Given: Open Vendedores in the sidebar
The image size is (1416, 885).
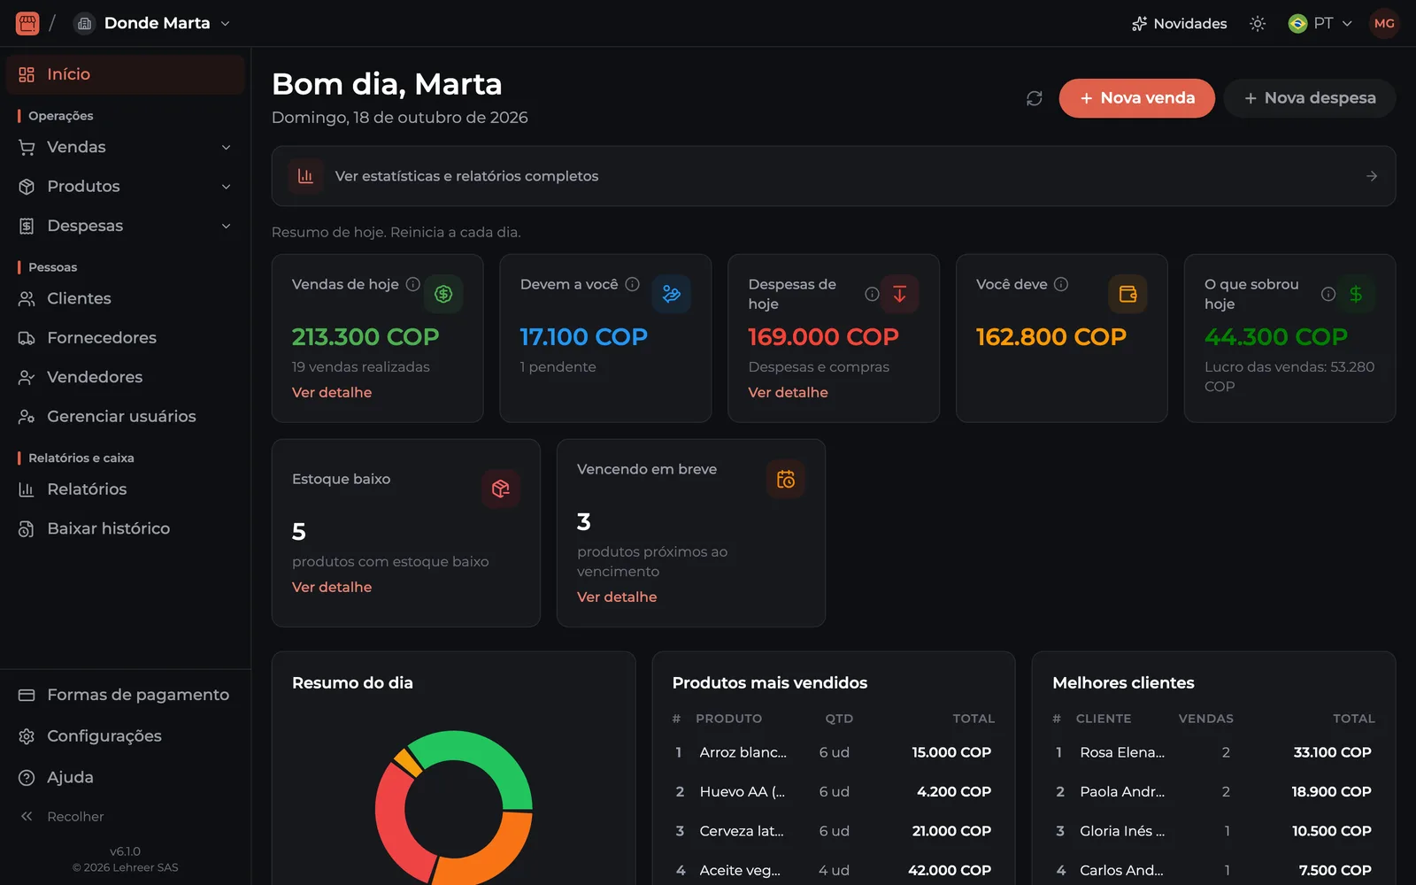Looking at the screenshot, I should tap(126, 377).
